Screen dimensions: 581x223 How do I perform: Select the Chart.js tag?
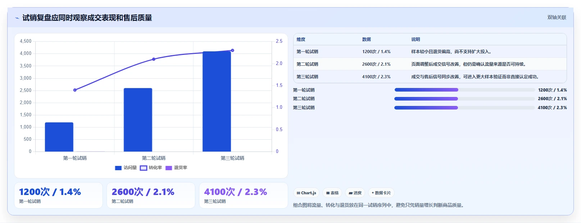click(306, 193)
